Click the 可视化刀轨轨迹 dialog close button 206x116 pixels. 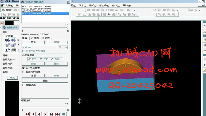pos(68,2)
